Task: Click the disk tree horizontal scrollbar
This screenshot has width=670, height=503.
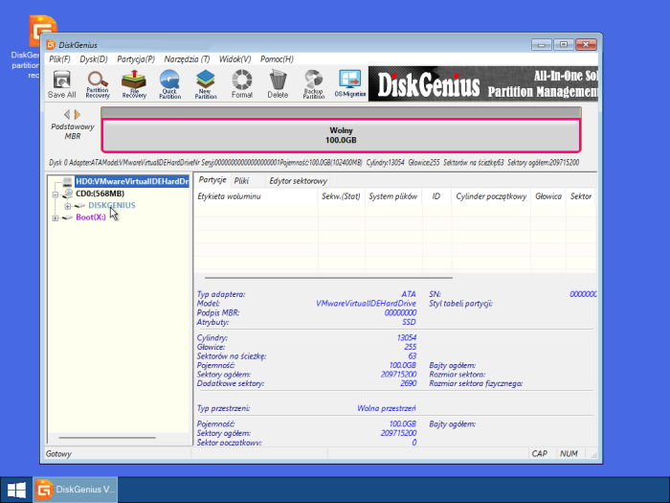Action: [107, 438]
